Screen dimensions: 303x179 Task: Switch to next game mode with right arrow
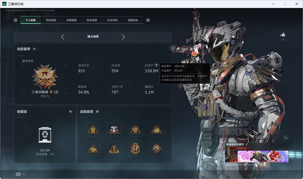tap(123, 37)
